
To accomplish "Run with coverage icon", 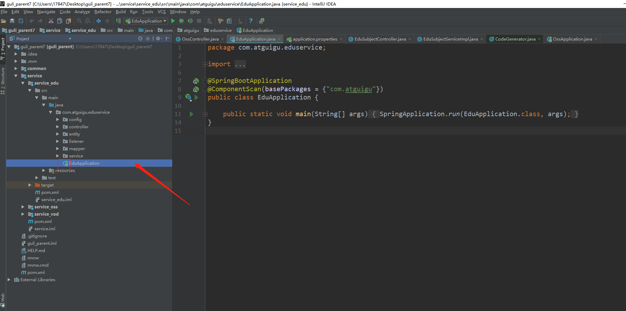I will pyautogui.click(x=190, y=21).
